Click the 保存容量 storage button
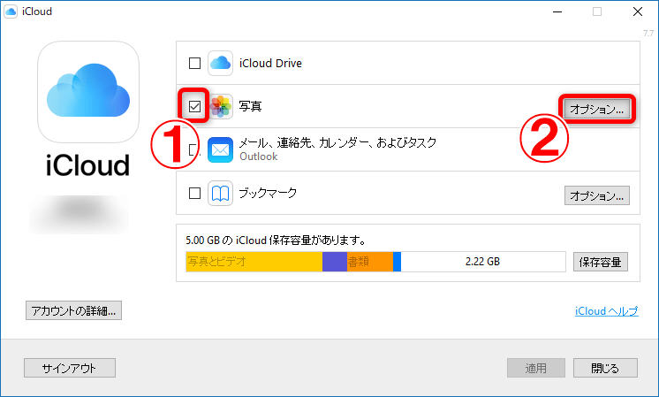Viewport: 659px width, 397px height. (602, 262)
